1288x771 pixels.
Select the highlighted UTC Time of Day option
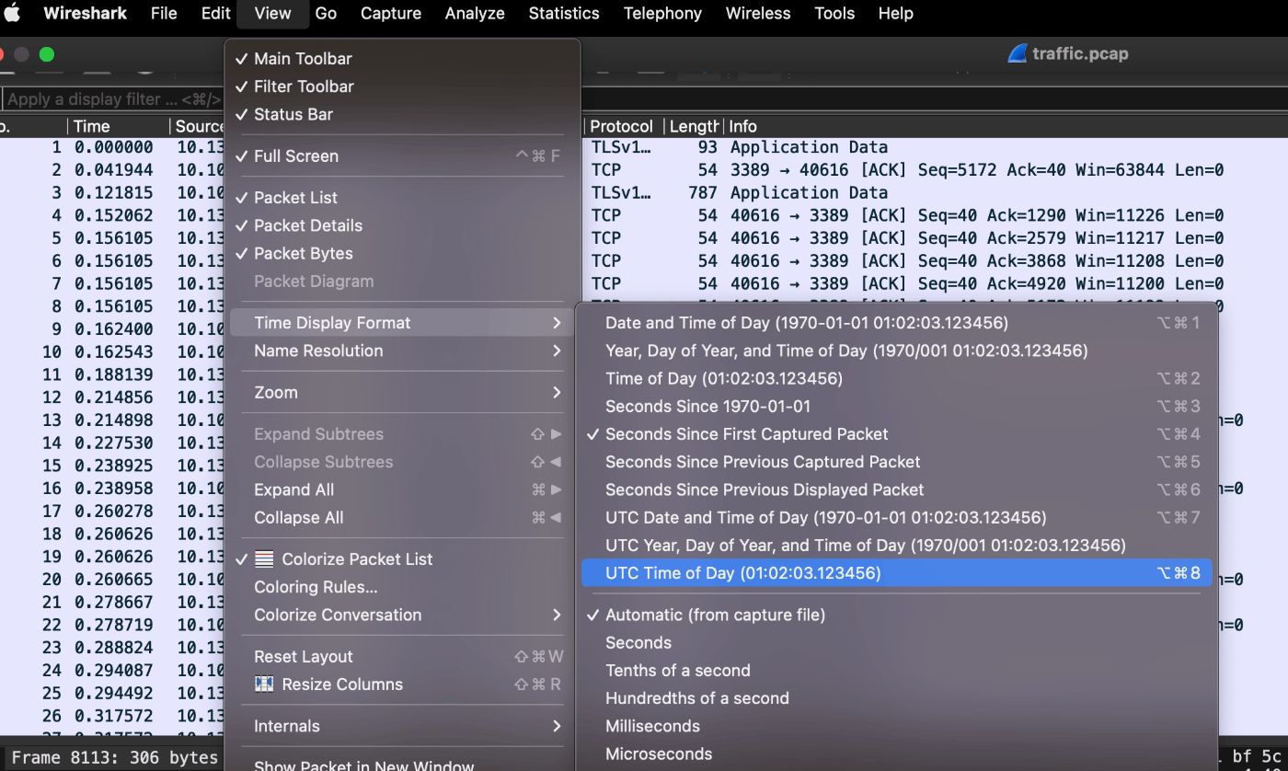(897, 573)
